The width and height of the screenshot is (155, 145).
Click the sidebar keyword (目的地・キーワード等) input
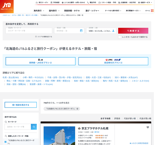pos(18,127)
